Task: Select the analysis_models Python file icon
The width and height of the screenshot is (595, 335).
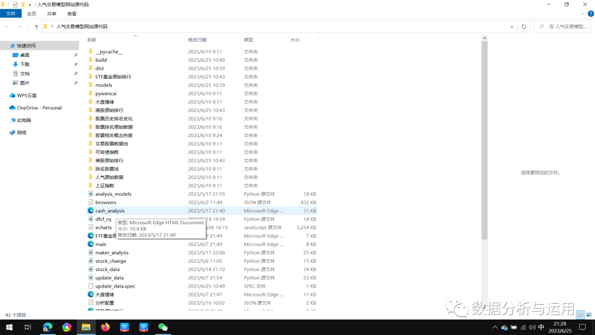Action: 91,194
